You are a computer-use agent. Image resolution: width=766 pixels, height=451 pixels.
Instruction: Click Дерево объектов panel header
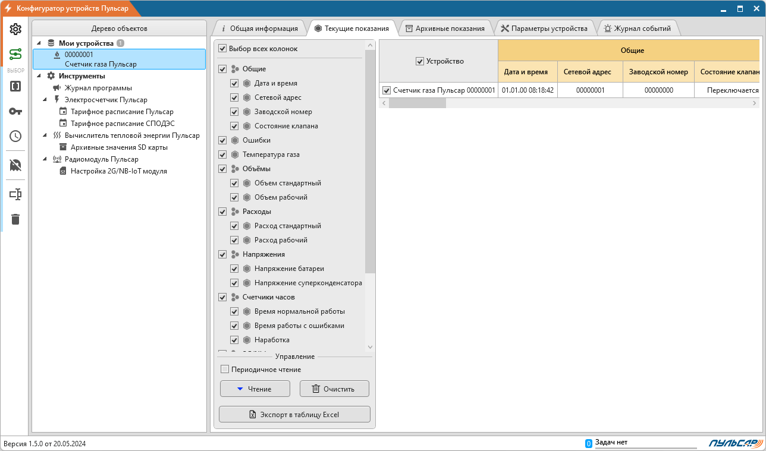point(119,29)
